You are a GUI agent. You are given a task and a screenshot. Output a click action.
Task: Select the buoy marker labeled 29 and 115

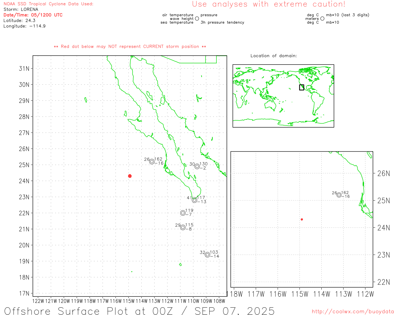[183, 227]
